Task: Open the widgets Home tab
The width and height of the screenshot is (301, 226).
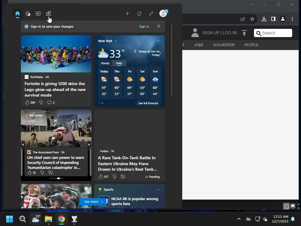Action: tap(17, 14)
